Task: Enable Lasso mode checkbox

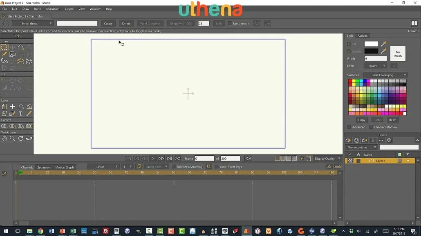Action: pos(230,23)
